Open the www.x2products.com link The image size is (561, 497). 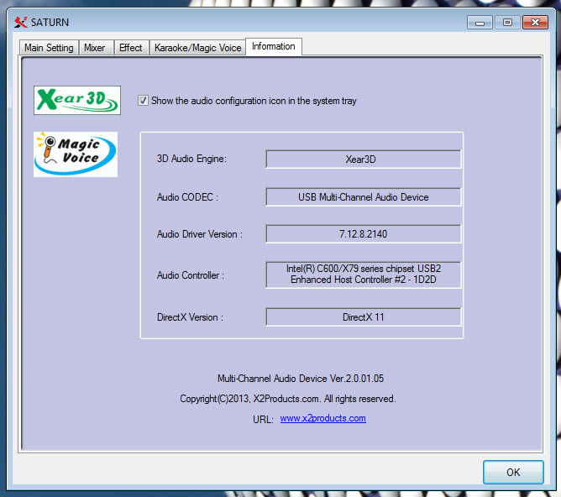(x=322, y=418)
